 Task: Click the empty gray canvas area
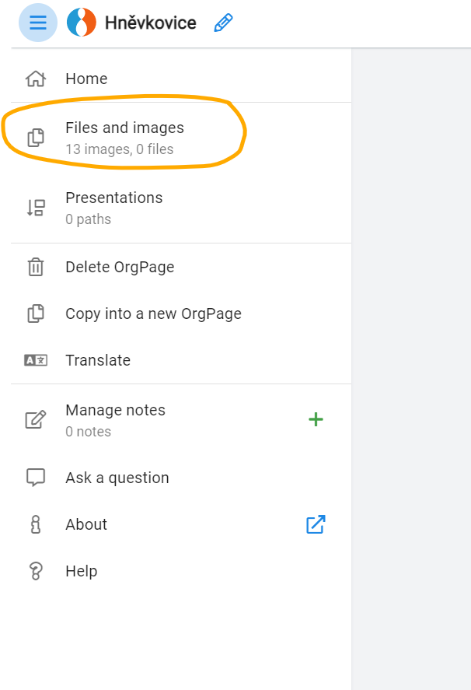click(410, 350)
